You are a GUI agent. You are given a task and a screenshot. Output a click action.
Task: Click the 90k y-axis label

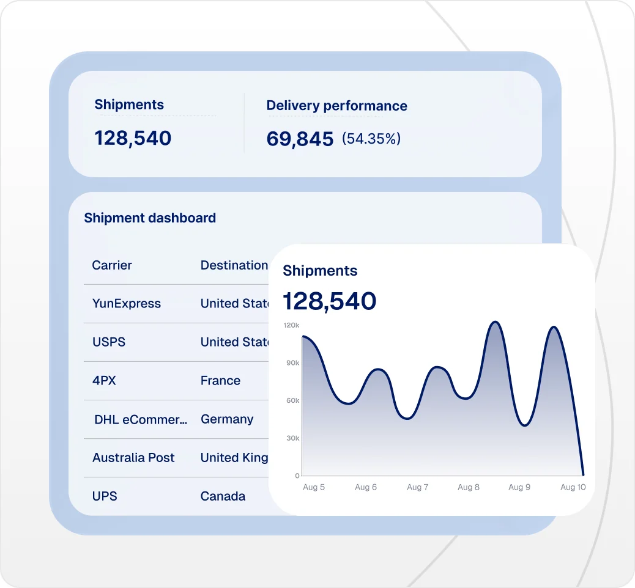point(292,363)
